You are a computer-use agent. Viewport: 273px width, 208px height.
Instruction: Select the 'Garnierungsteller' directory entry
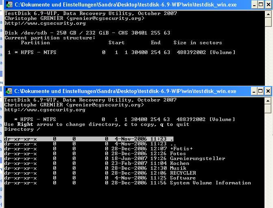coord(115,158)
